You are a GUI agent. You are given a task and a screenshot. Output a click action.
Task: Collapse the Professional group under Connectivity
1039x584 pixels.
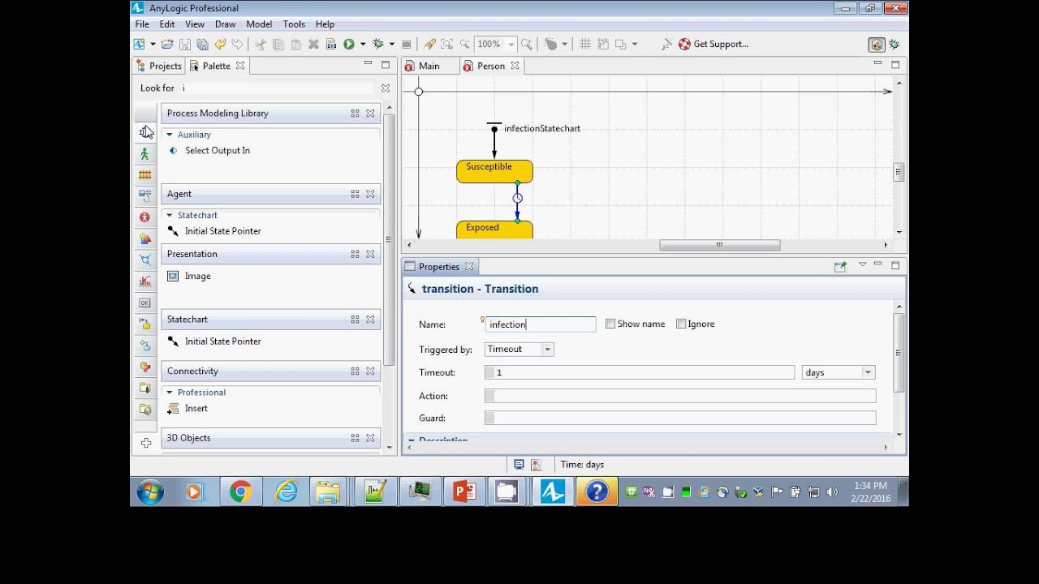170,392
